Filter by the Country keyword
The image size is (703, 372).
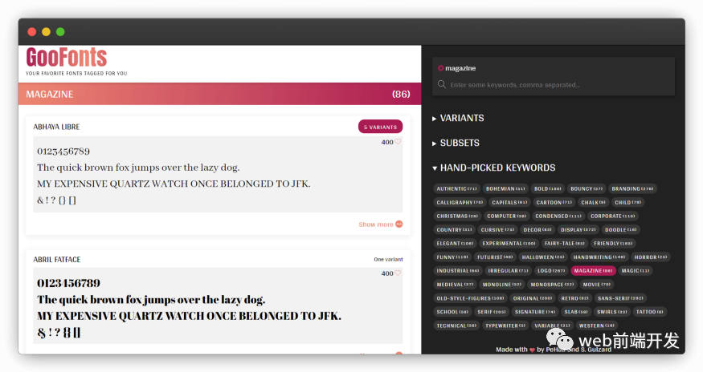coord(454,229)
